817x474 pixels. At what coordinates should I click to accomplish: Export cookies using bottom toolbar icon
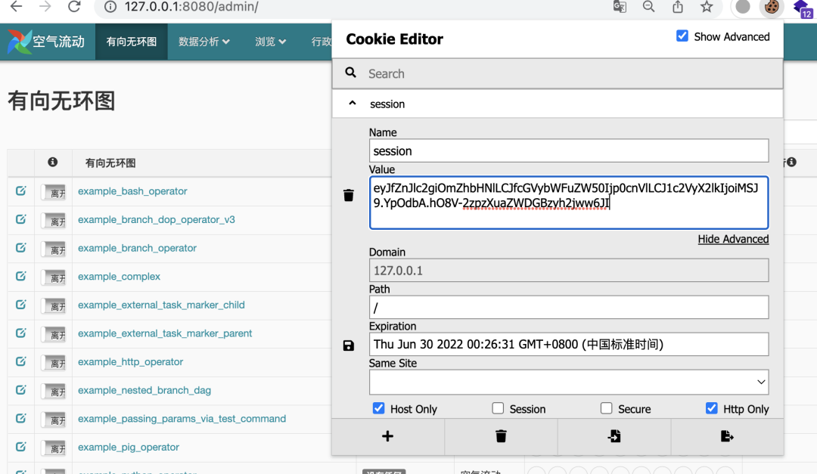tap(727, 436)
